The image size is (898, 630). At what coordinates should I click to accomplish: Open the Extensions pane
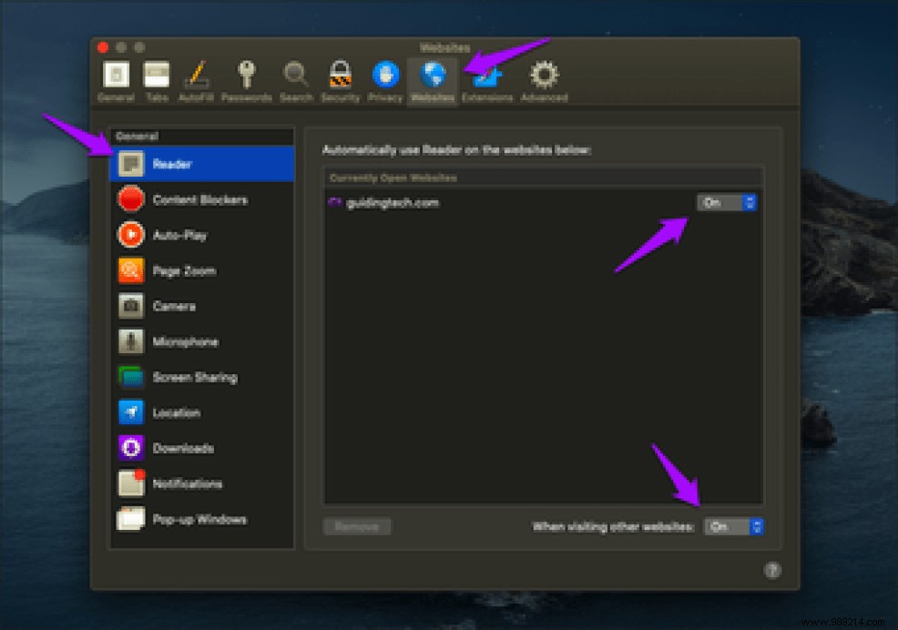(487, 77)
